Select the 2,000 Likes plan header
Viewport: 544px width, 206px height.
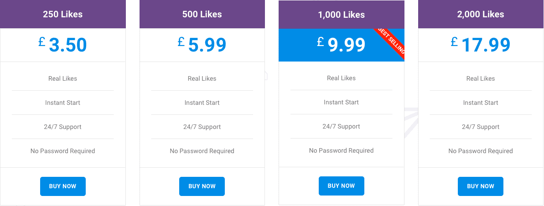click(x=481, y=14)
